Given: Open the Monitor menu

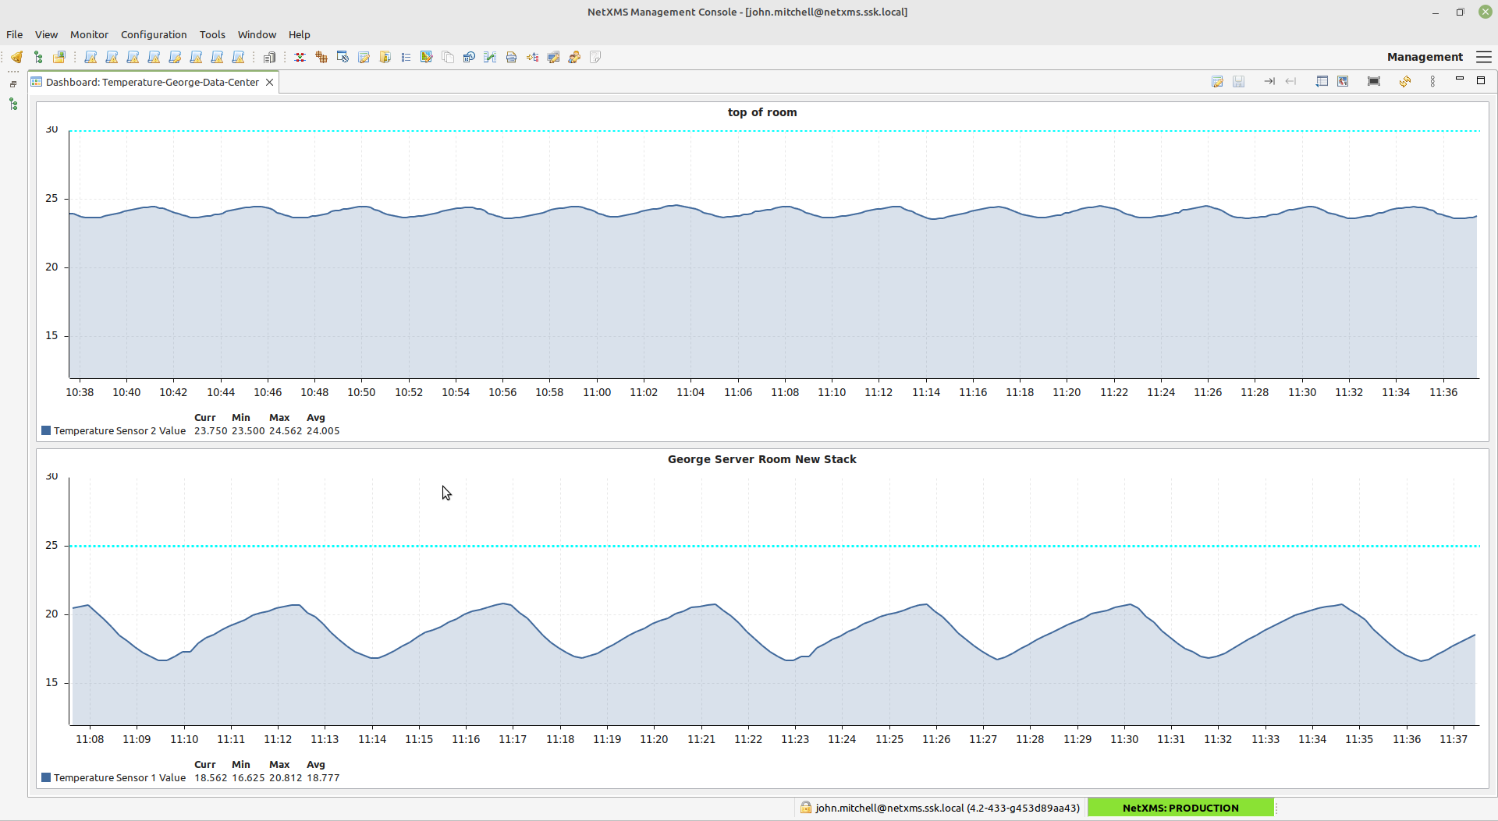Looking at the screenshot, I should tap(89, 34).
